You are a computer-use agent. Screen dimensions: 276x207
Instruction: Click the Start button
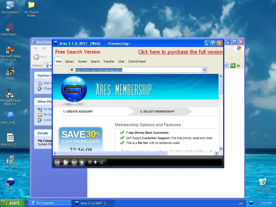click(13, 203)
